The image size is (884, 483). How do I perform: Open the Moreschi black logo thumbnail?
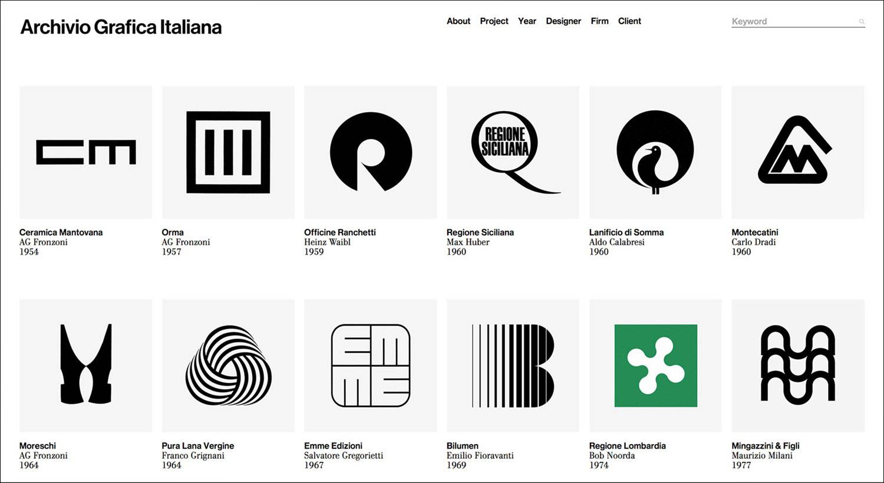click(85, 366)
